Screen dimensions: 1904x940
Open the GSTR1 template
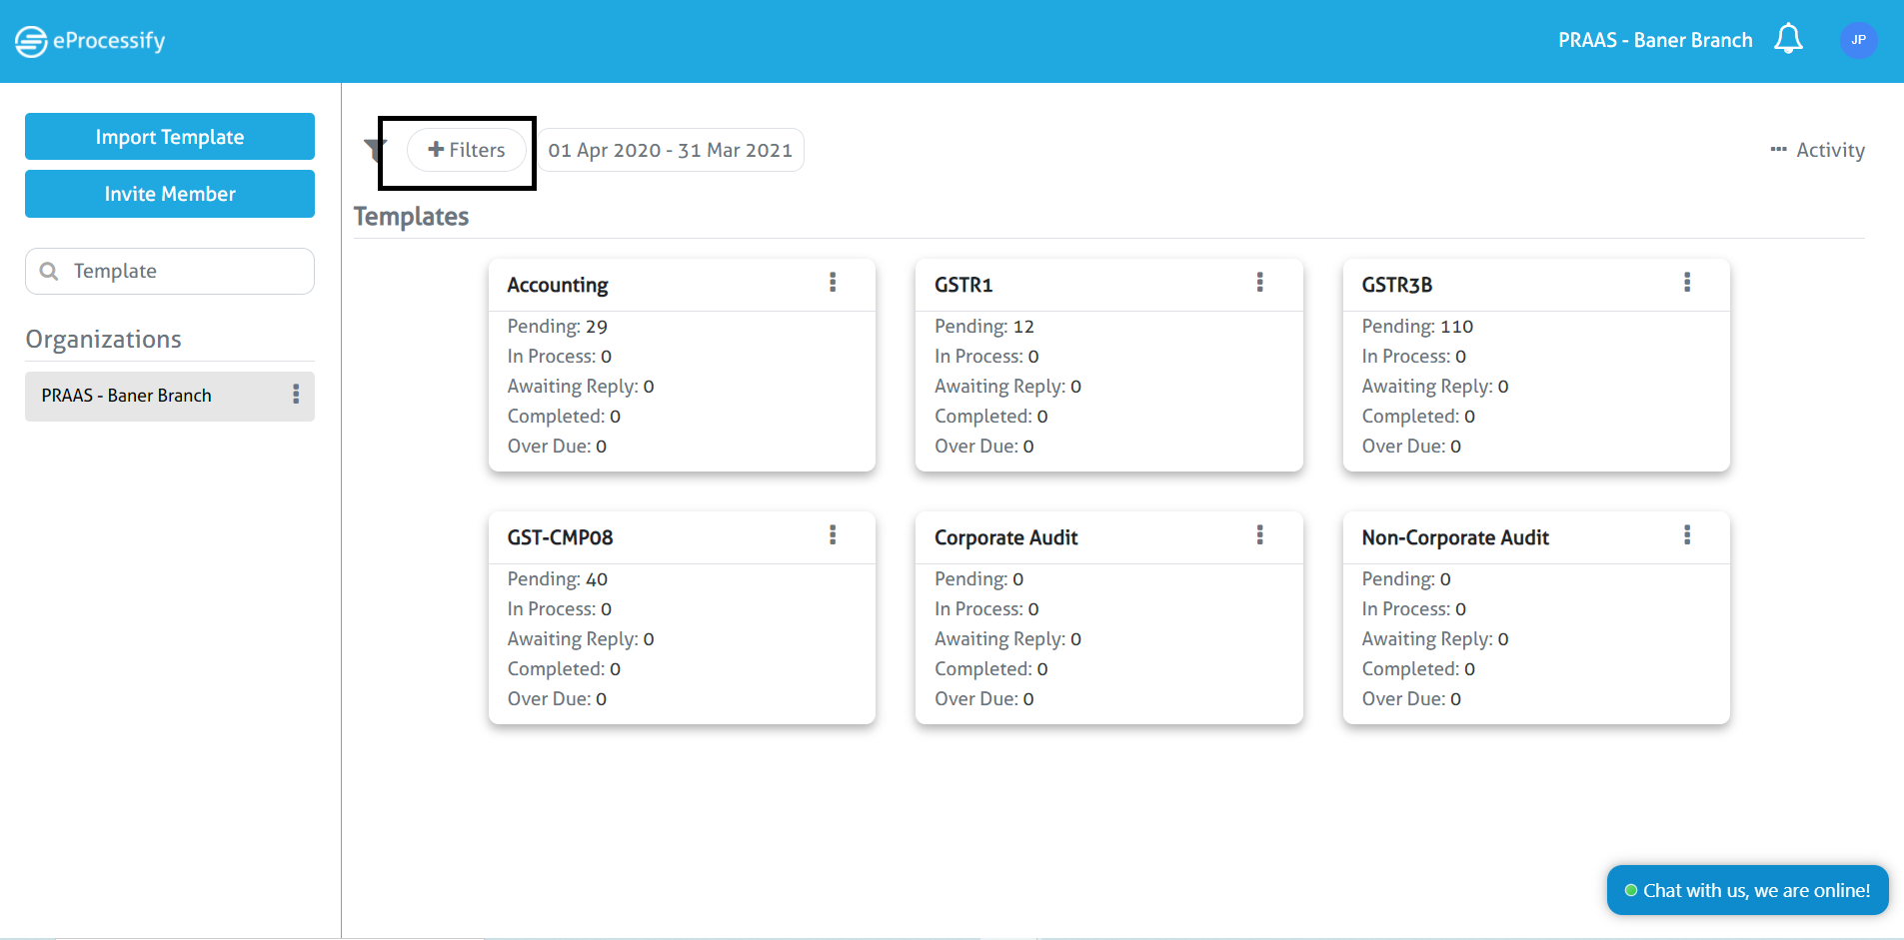tap(963, 285)
